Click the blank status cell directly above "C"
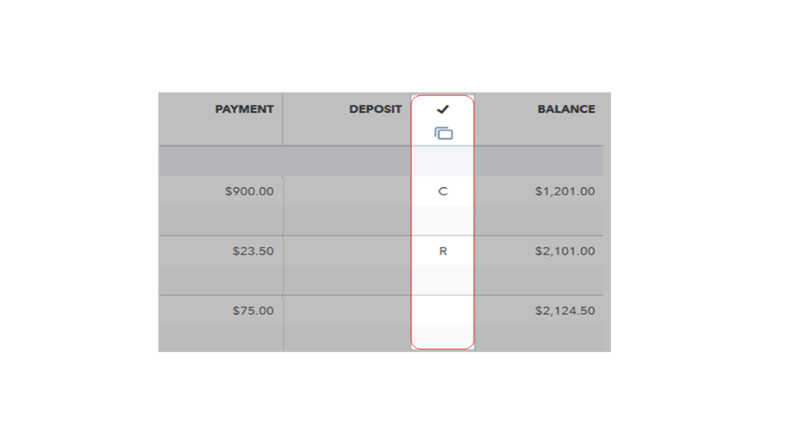Image resolution: width=794 pixels, height=446 pixels. pos(443,161)
